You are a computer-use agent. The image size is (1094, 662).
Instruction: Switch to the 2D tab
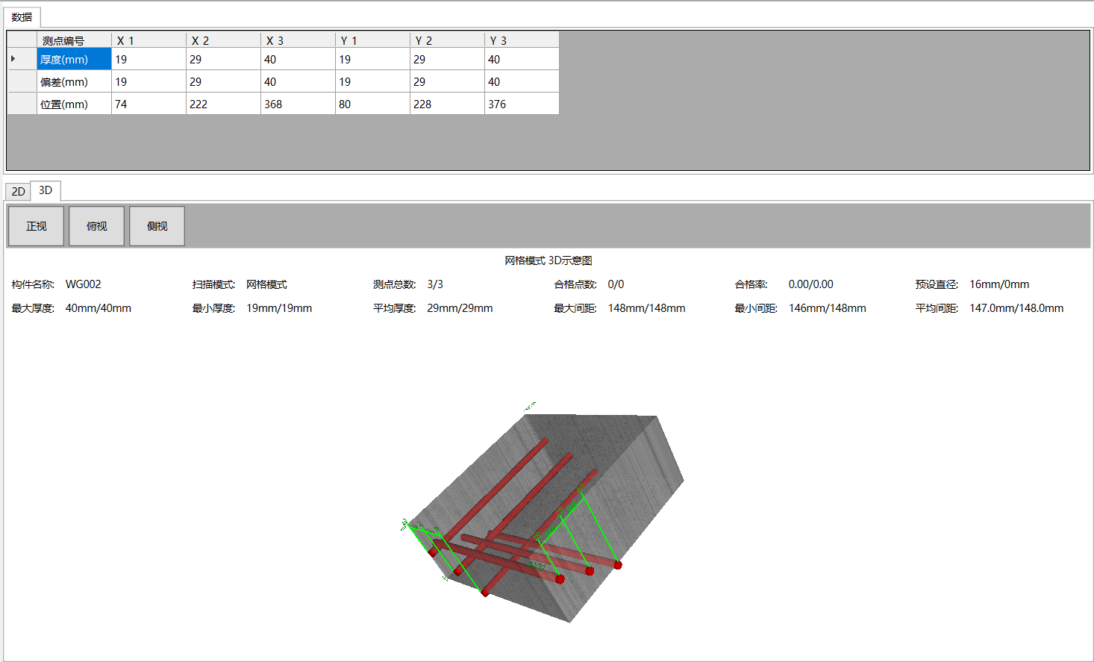click(18, 192)
